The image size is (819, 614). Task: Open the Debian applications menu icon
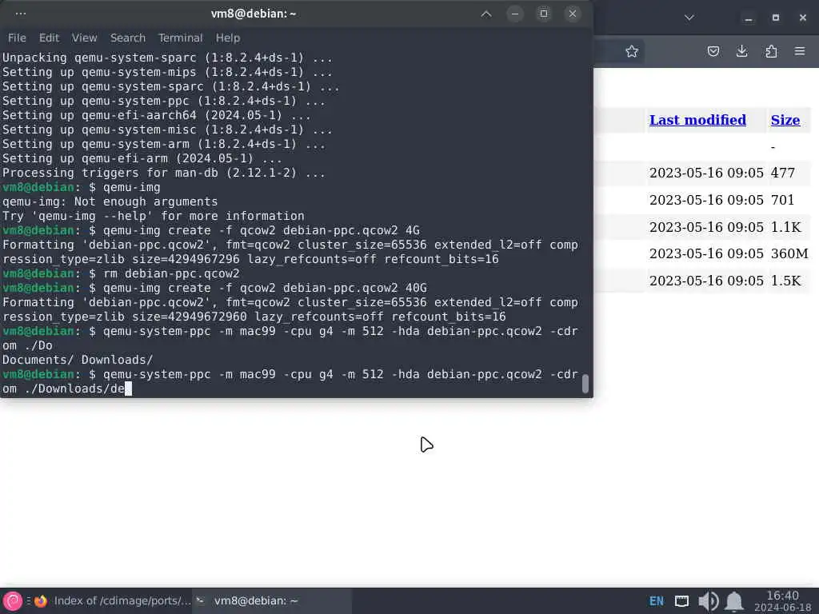[x=13, y=601]
